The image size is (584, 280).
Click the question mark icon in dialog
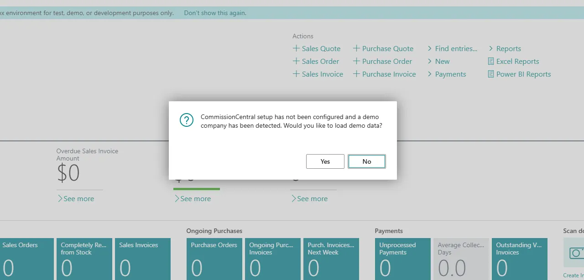coord(187,120)
